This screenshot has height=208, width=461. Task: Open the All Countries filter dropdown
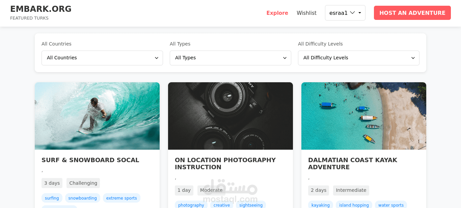tap(102, 58)
